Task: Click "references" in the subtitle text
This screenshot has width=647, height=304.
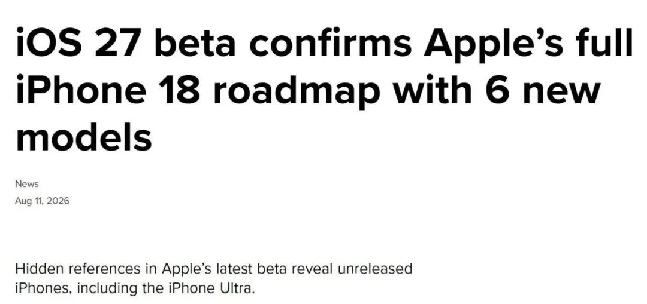Action: coord(104,269)
